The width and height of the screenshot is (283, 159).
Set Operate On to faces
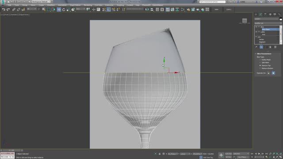[268, 73]
